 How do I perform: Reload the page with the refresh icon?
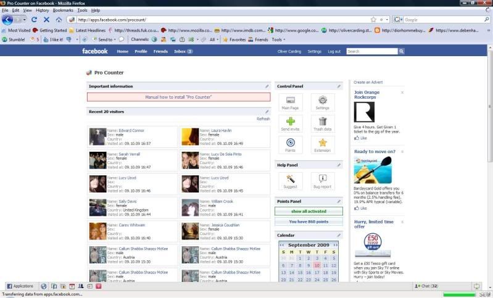pos(35,20)
